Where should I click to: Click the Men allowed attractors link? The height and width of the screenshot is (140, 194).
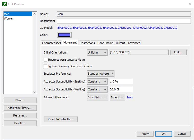pos(130,97)
